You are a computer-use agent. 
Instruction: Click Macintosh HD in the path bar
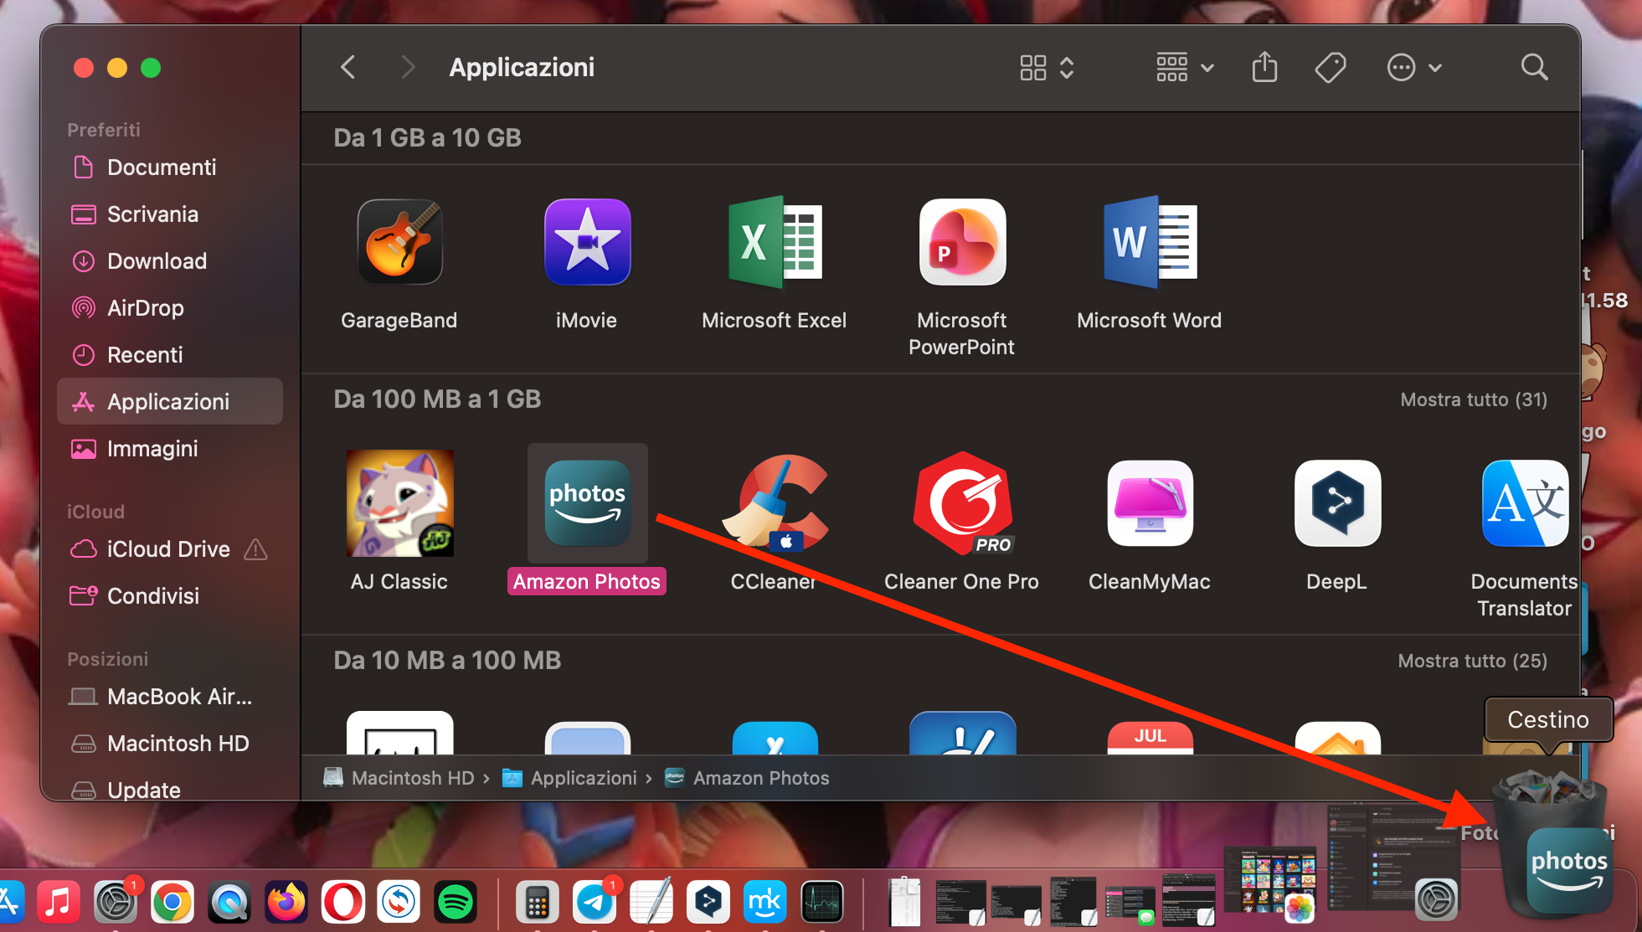pos(399,778)
